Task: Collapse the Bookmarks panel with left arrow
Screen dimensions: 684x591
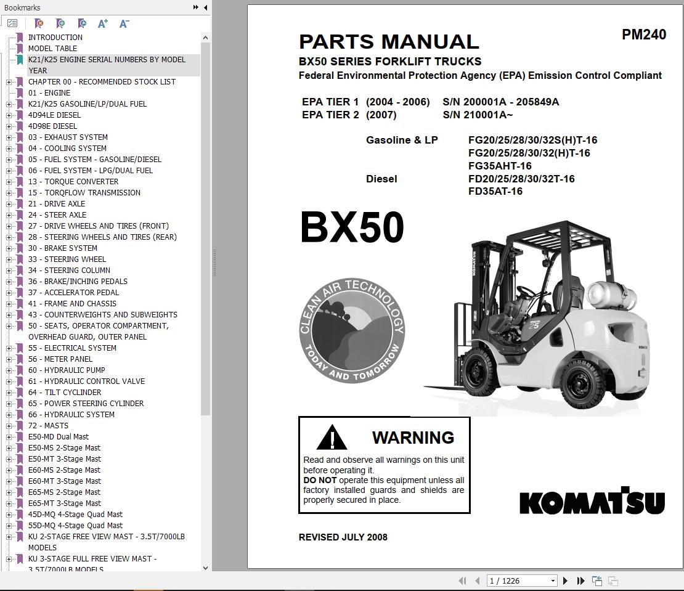Action: [x=205, y=7]
